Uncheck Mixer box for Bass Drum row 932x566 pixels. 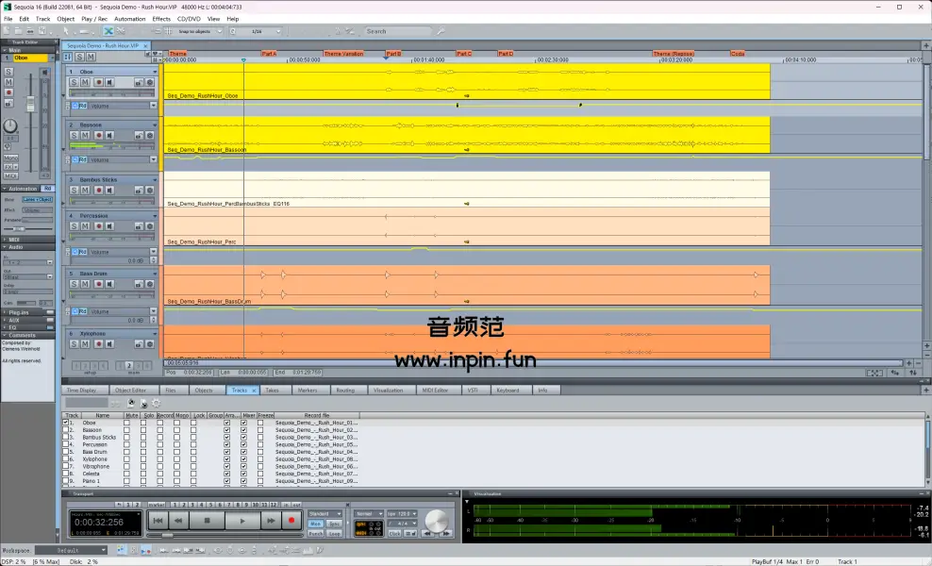pos(243,452)
